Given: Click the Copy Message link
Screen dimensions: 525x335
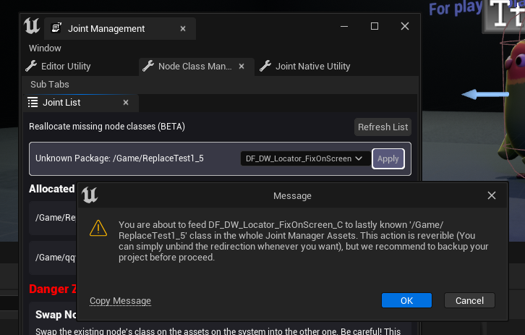Looking at the screenshot, I should (120, 301).
